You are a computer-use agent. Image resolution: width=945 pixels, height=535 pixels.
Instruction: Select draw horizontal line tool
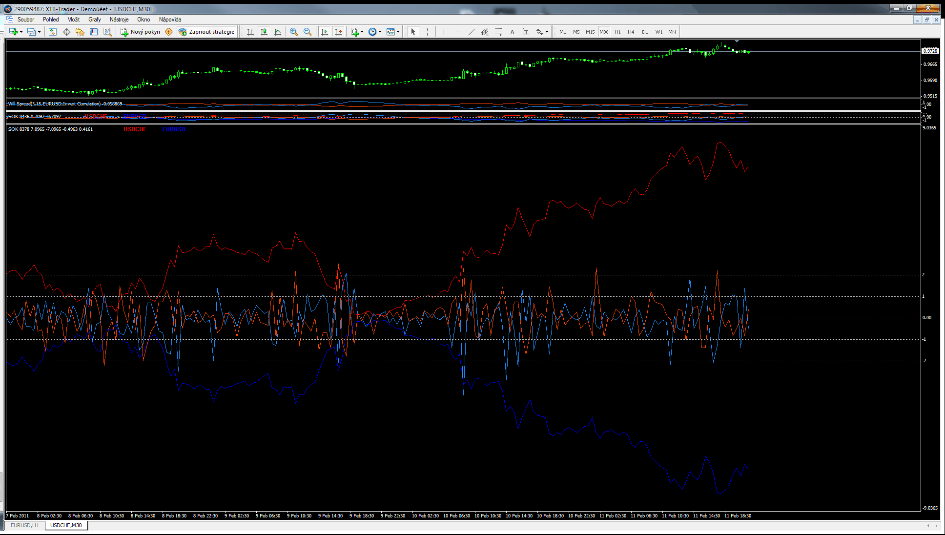point(457,32)
